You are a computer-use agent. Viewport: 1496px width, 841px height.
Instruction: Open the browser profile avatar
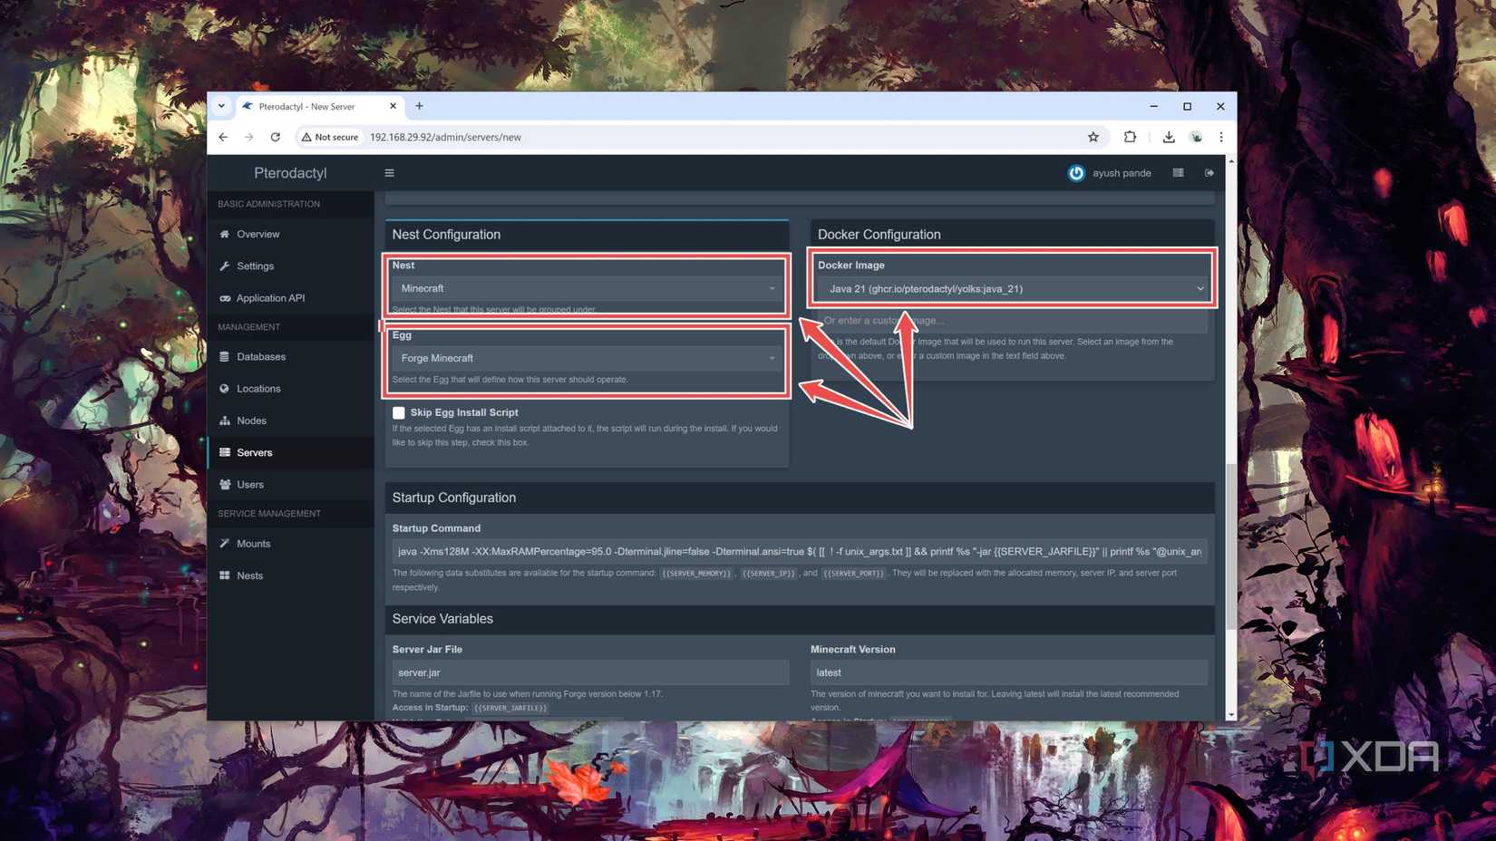(x=1196, y=137)
